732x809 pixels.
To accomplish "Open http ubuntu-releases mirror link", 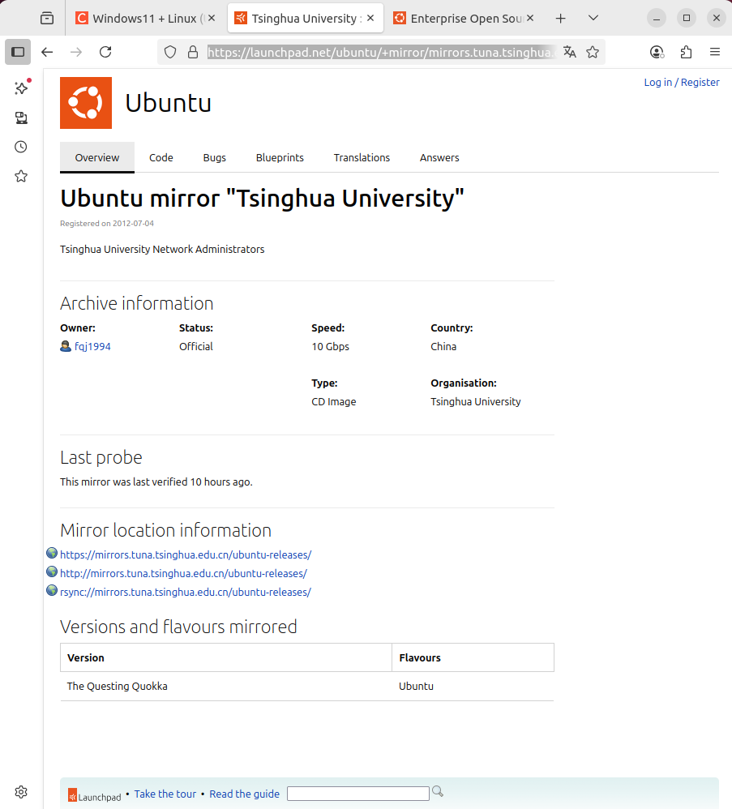I will (184, 573).
